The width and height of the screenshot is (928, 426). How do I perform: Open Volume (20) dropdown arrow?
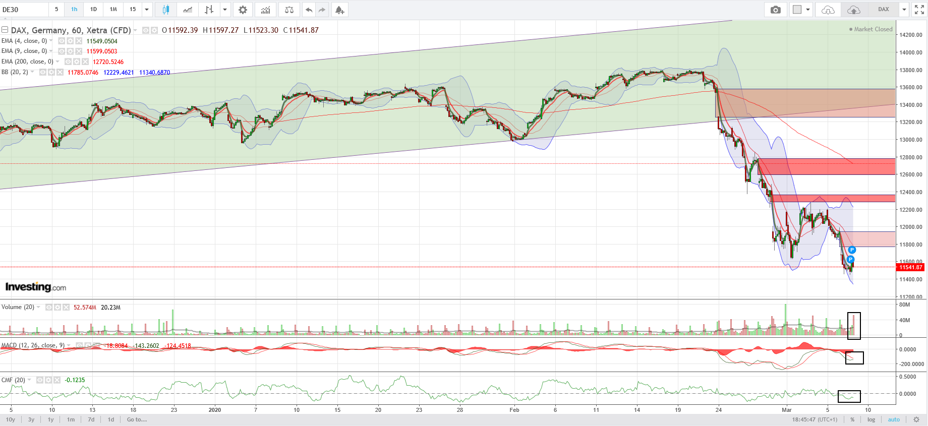click(x=38, y=307)
